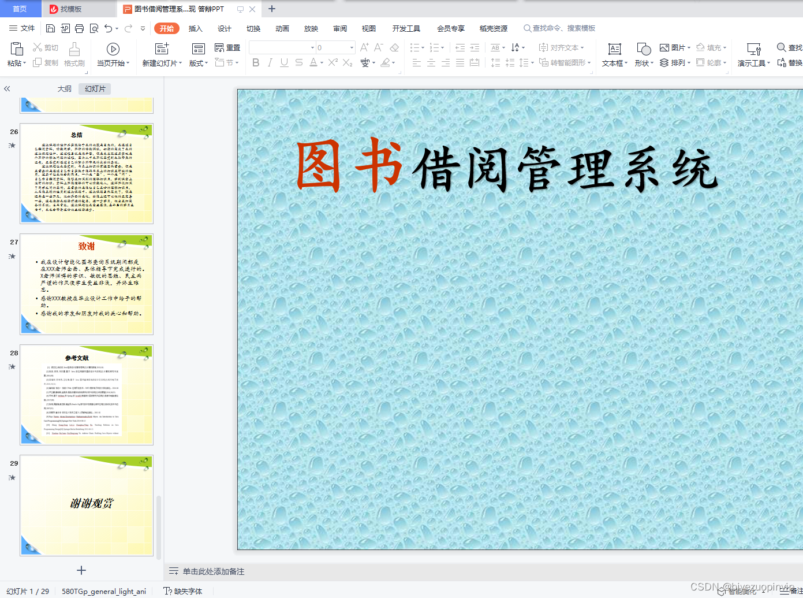Switch to the 大纲 (Outline) tab
This screenshot has width=803, height=598.
tap(64, 88)
